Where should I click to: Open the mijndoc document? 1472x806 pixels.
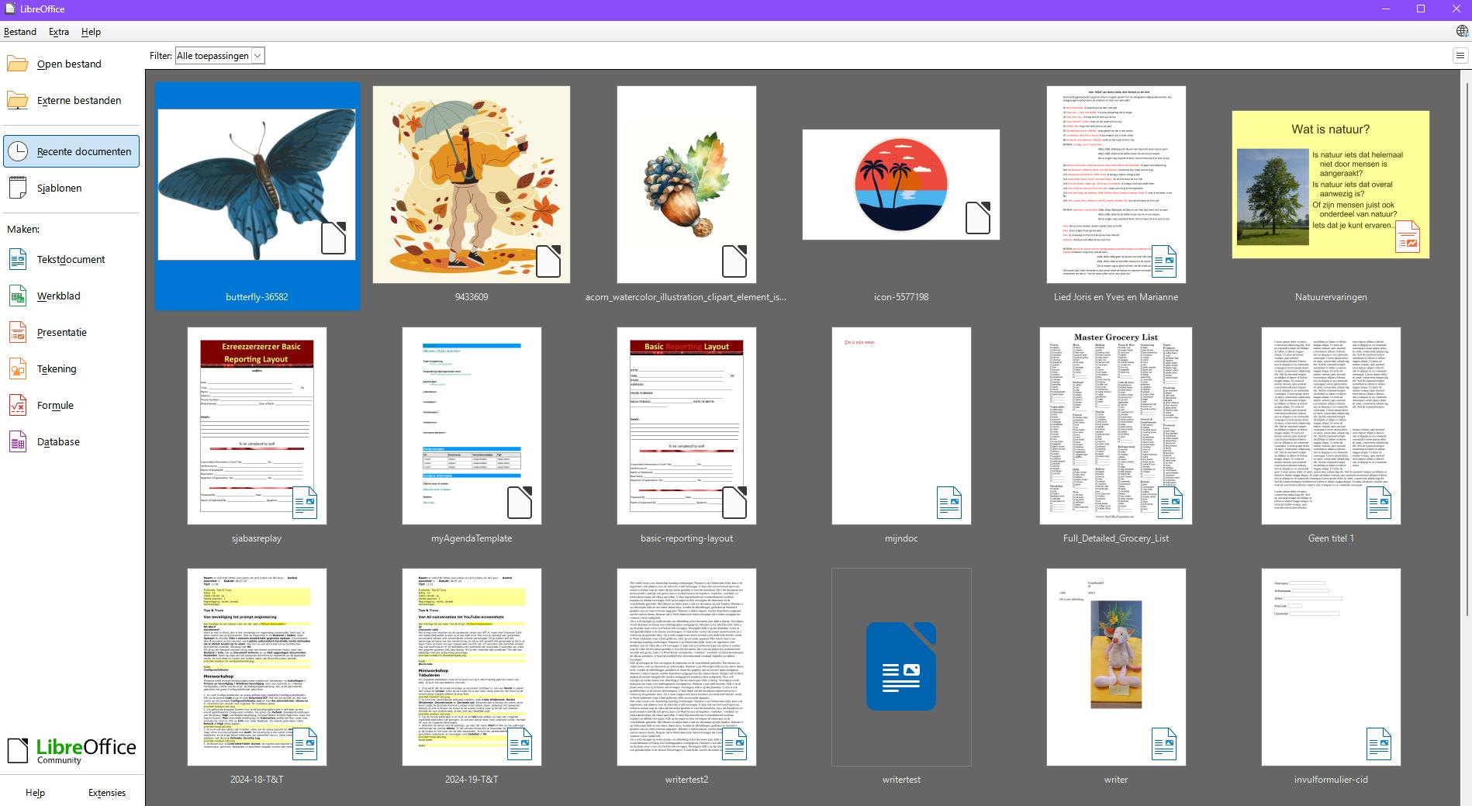click(901, 426)
